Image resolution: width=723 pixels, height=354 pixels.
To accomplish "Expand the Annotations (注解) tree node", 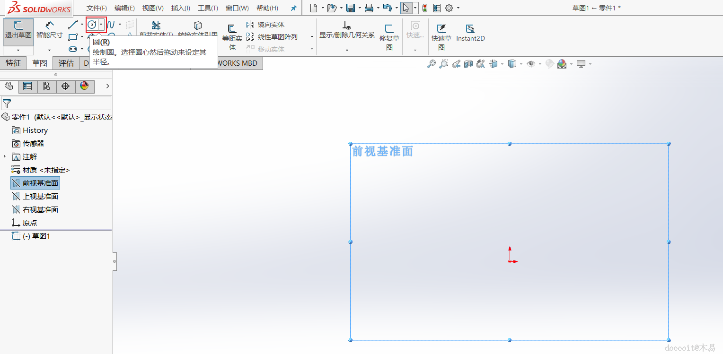I will [5, 156].
